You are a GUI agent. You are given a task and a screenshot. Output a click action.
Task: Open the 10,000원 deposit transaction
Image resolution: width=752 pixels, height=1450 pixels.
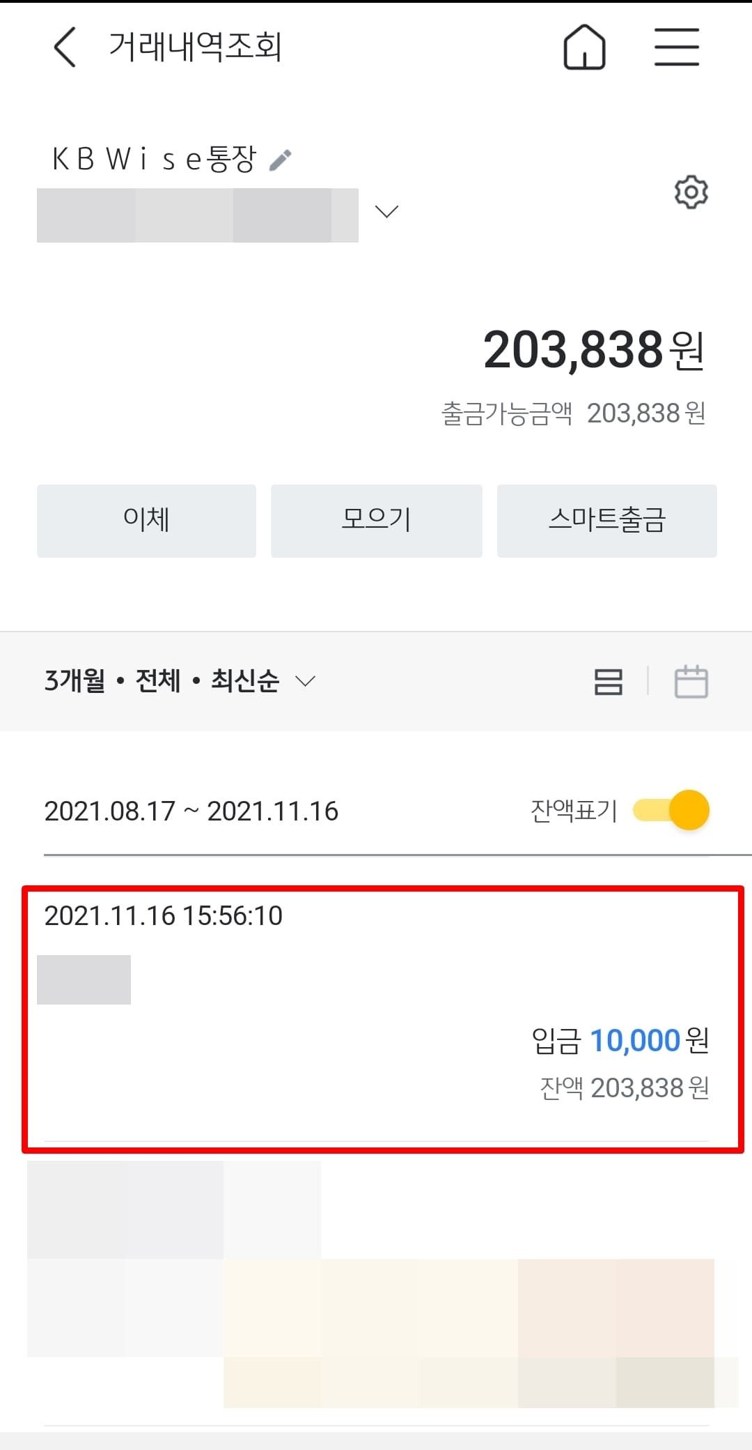click(x=382, y=1018)
